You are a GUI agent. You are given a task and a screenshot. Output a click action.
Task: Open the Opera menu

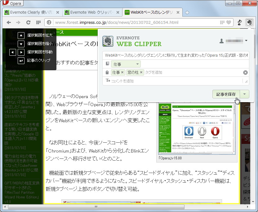pos(12,3)
